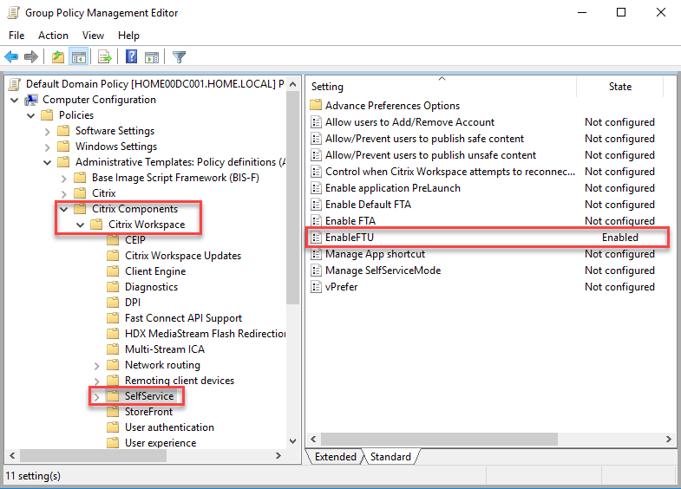The height and width of the screenshot is (489, 681).
Task: Click the EnableFTU policy setting icon
Action: (x=316, y=238)
